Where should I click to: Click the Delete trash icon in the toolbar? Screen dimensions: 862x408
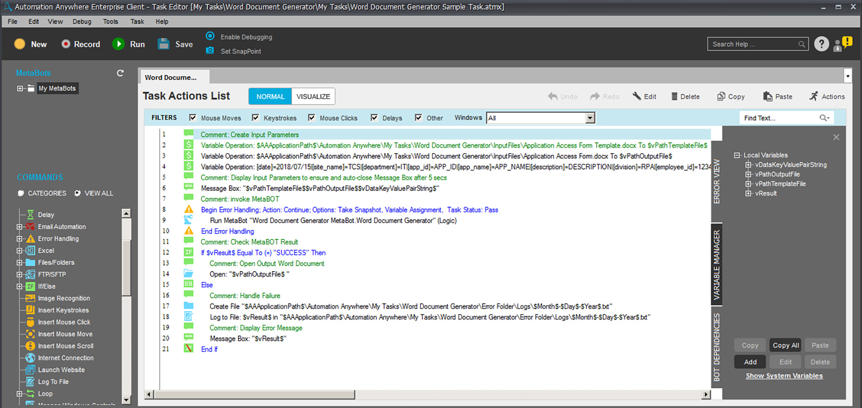674,97
